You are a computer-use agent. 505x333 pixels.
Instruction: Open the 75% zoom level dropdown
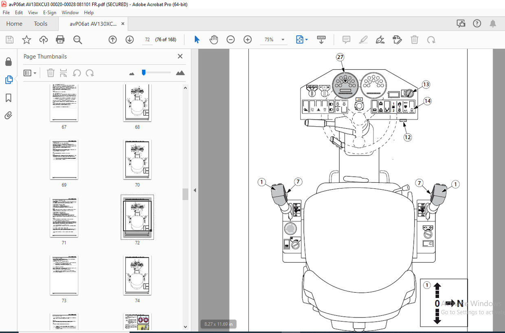point(283,40)
